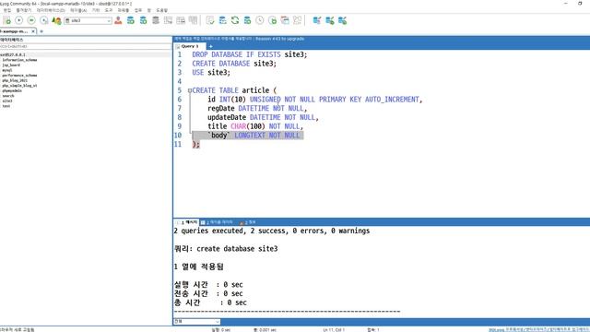This screenshot has height=332, width=590.
Task: Click the gray column layout icon
Action: pyautogui.click(x=193, y=20)
